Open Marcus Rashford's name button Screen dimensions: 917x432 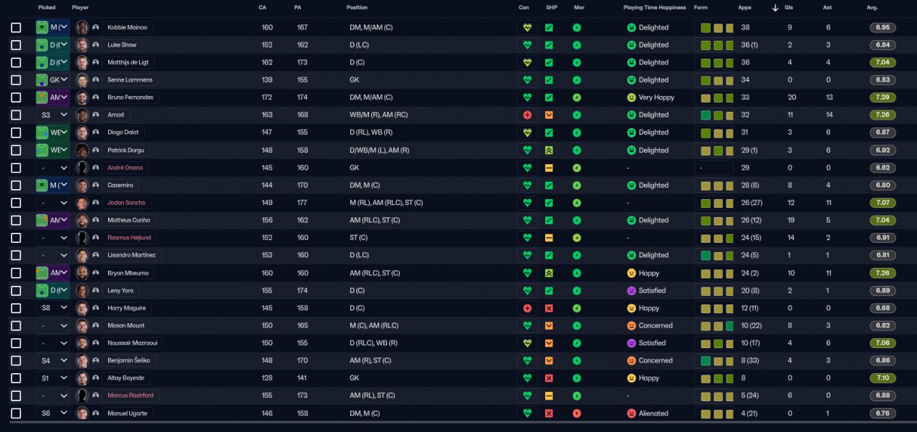point(130,395)
